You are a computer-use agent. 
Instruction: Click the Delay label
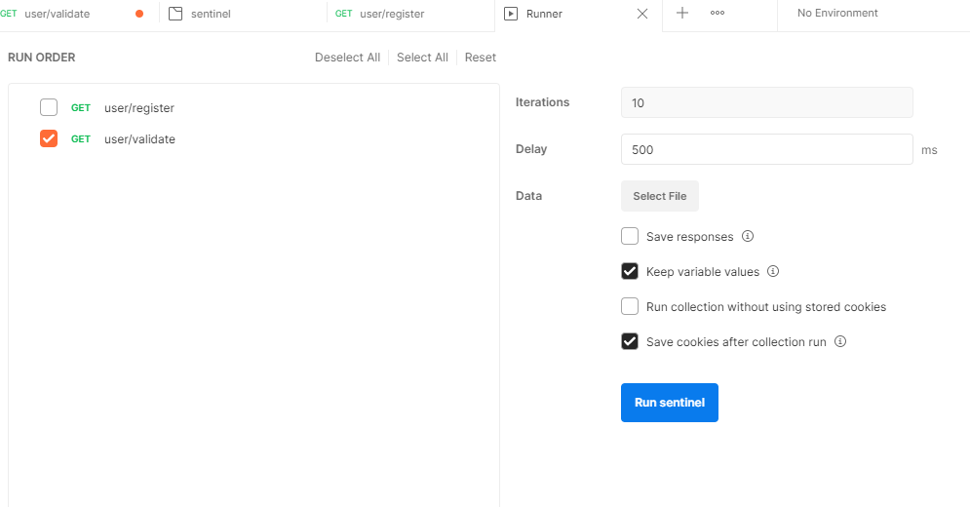pos(531,148)
